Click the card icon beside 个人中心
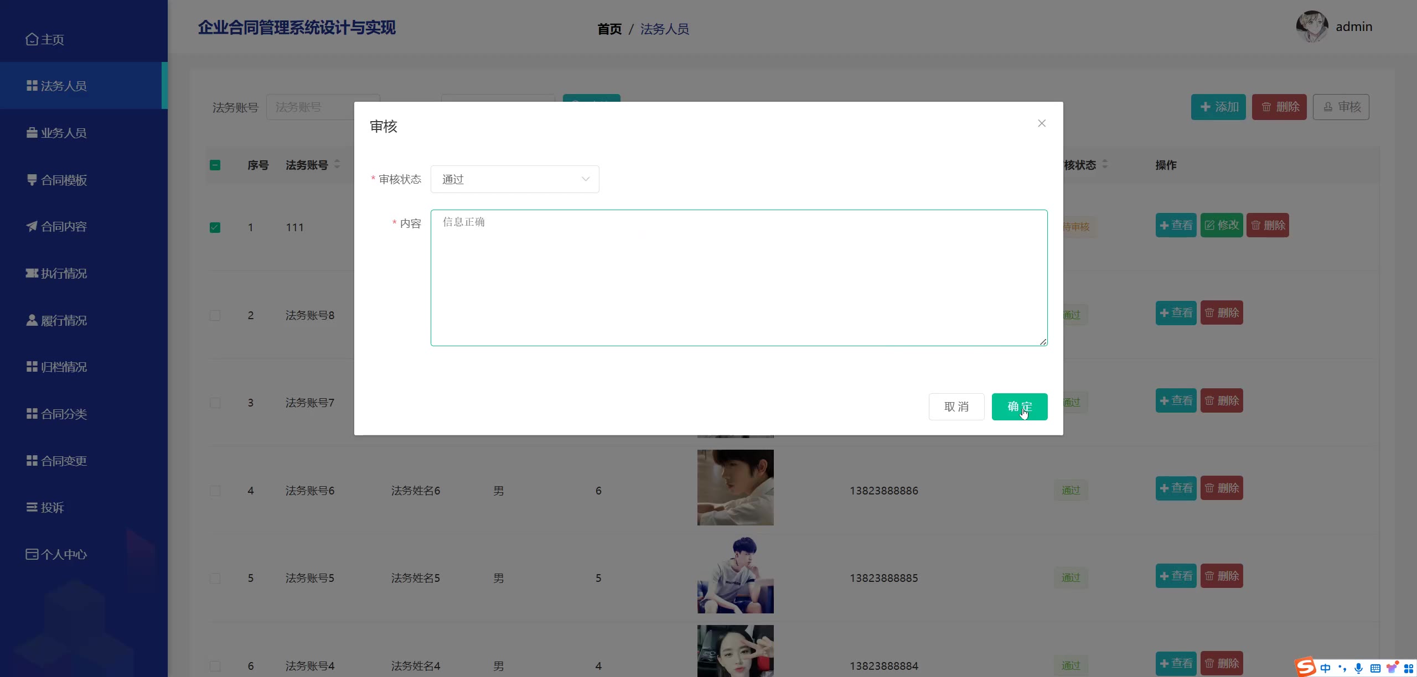 click(32, 554)
